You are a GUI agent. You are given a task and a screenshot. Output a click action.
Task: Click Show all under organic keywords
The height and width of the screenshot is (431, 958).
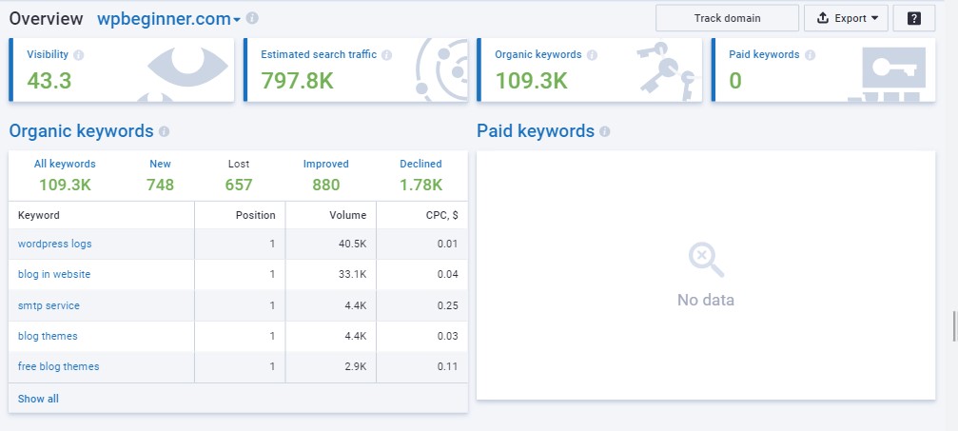point(38,399)
